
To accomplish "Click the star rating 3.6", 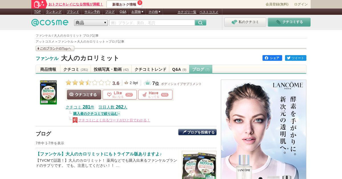I will [88, 83].
